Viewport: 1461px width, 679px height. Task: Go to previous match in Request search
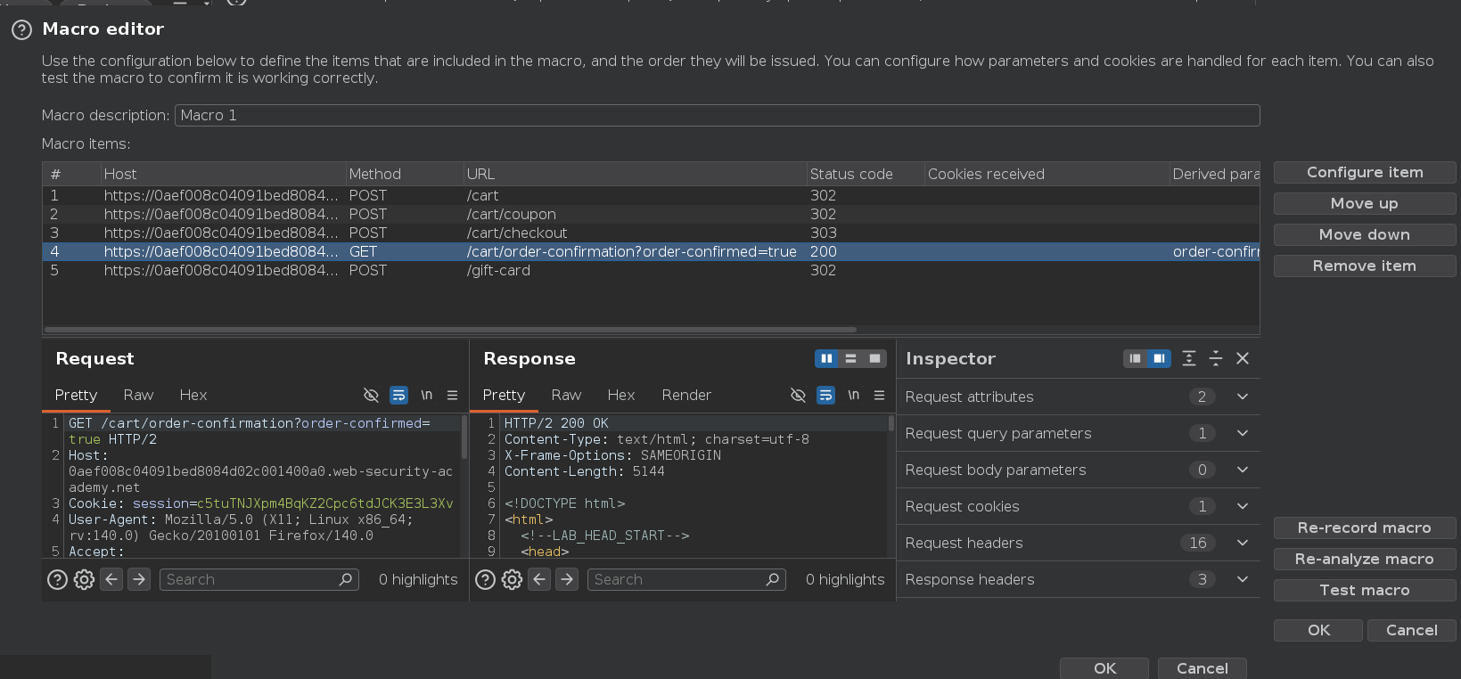point(111,579)
